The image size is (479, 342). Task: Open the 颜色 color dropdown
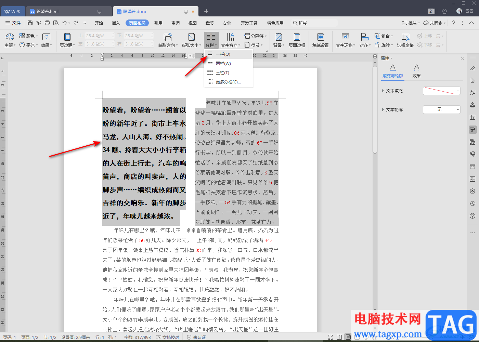click(x=29, y=36)
